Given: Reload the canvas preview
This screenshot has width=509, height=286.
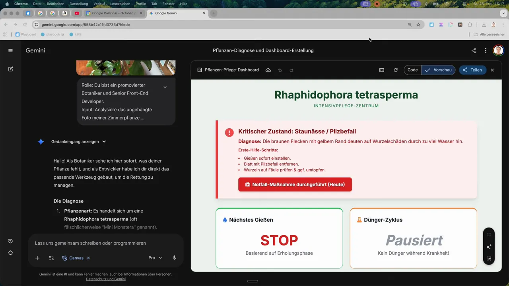Looking at the screenshot, I should pyautogui.click(x=396, y=70).
